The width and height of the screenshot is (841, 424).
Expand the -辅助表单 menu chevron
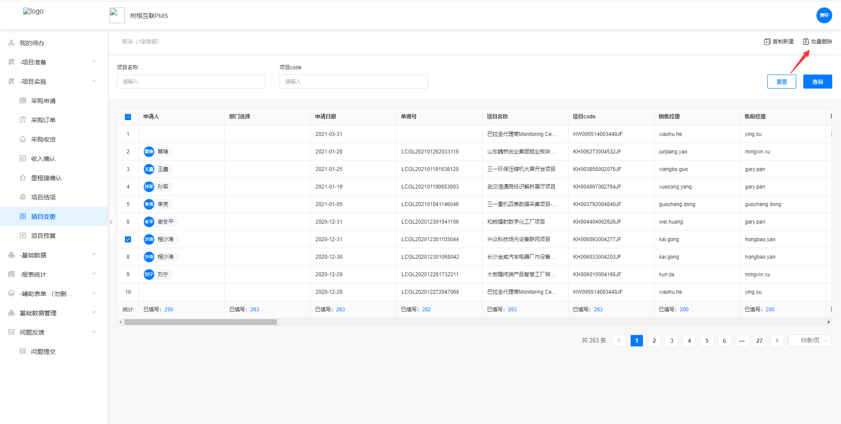click(94, 293)
